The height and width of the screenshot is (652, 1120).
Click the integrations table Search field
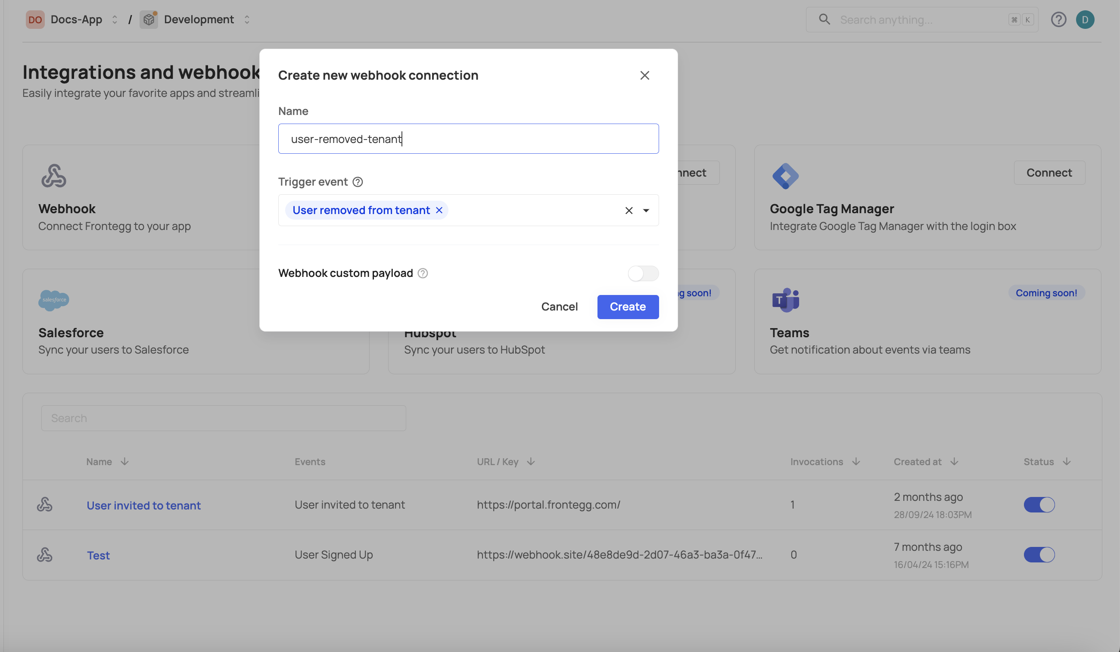(224, 418)
